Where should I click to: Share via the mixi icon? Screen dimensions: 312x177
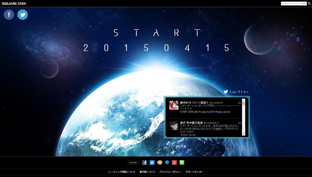(x=160, y=163)
